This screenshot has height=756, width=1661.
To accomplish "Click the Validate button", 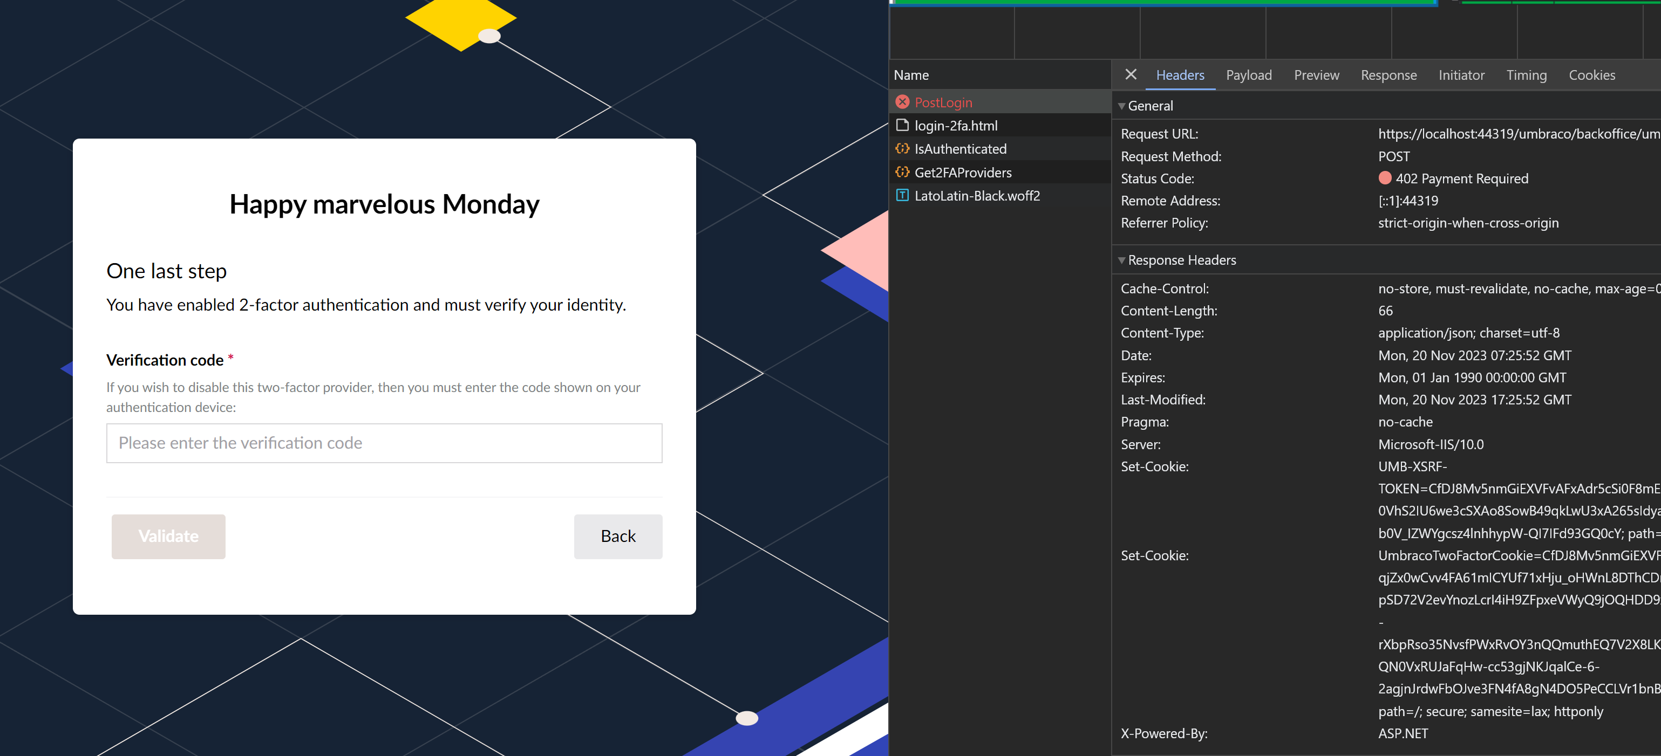I will 168,536.
